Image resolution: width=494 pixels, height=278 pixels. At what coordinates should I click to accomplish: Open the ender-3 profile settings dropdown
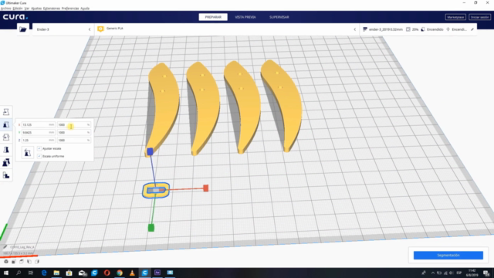pyautogui.click(x=418, y=29)
